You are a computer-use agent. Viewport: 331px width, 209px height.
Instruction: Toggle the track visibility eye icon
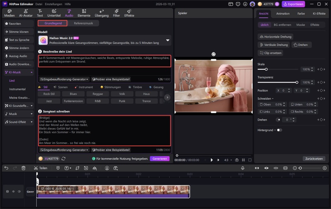[x=13, y=192]
